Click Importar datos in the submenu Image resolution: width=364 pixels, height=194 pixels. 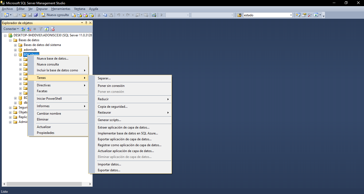(110, 164)
